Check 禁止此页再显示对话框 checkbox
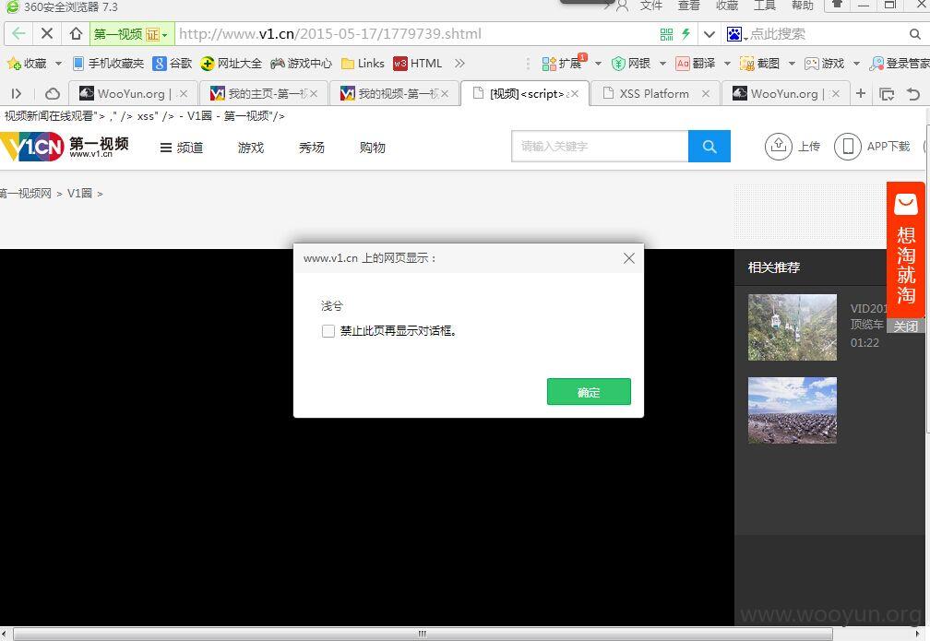Image resolution: width=930 pixels, height=641 pixels. pos(328,331)
